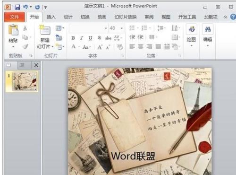Clear all text formatting
Screen dimensions: 236x175
coord(120,47)
